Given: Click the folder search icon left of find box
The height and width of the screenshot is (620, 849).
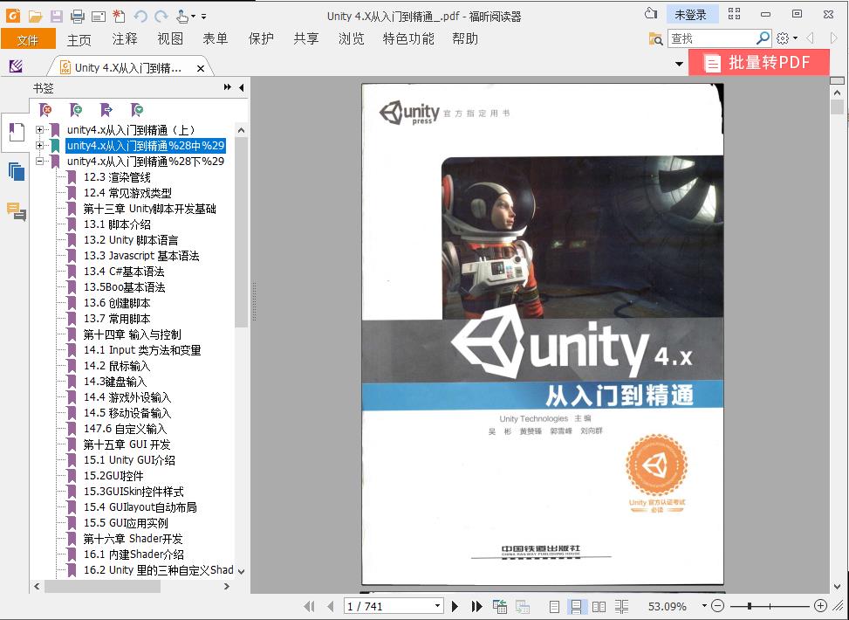Looking at the screenshot, I should pos(655,38).
